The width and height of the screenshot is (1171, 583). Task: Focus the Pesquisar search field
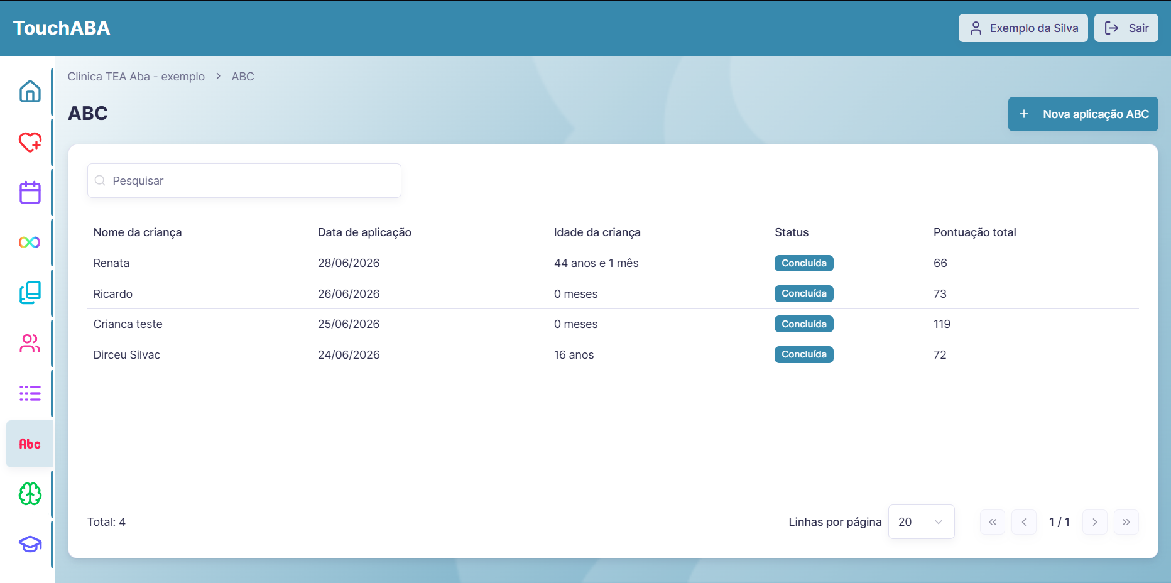coord(244,181)
